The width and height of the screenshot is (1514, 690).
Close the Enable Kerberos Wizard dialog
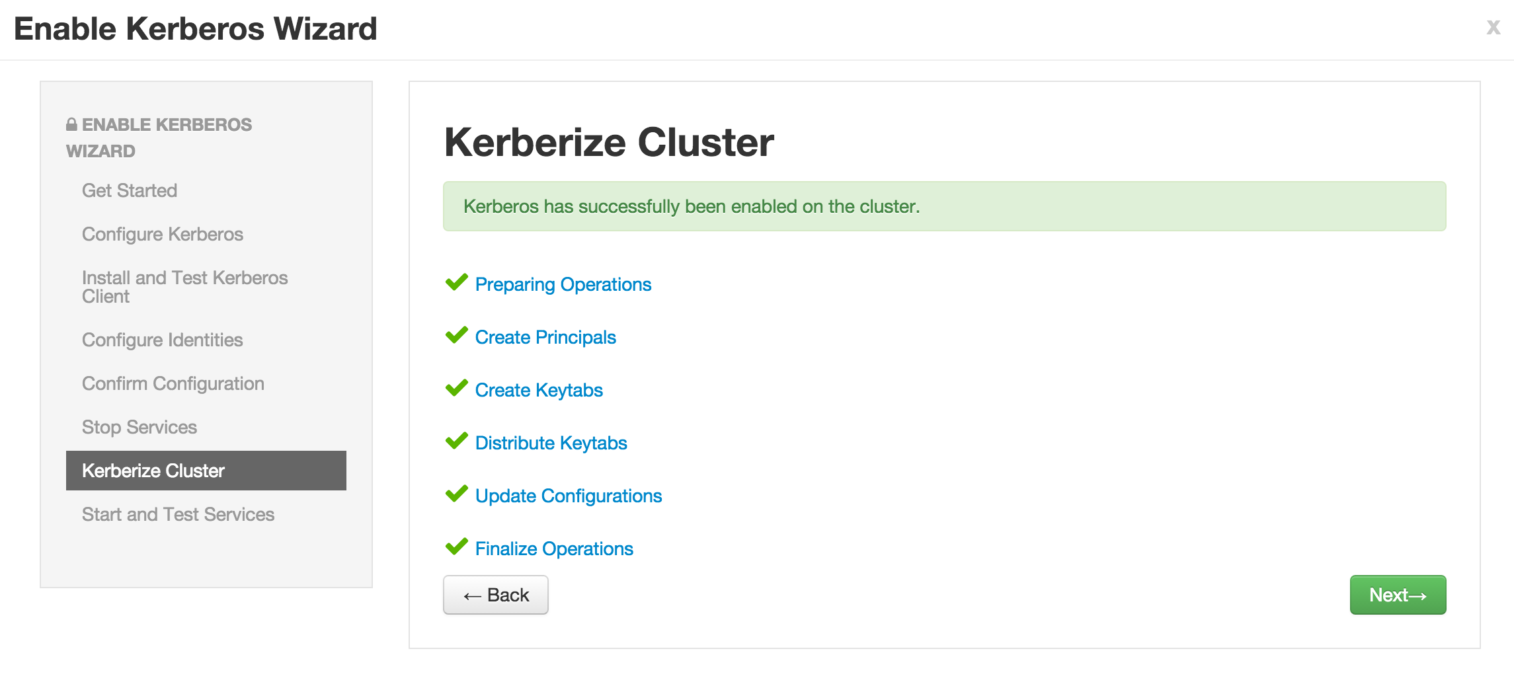coord(1493,27)
